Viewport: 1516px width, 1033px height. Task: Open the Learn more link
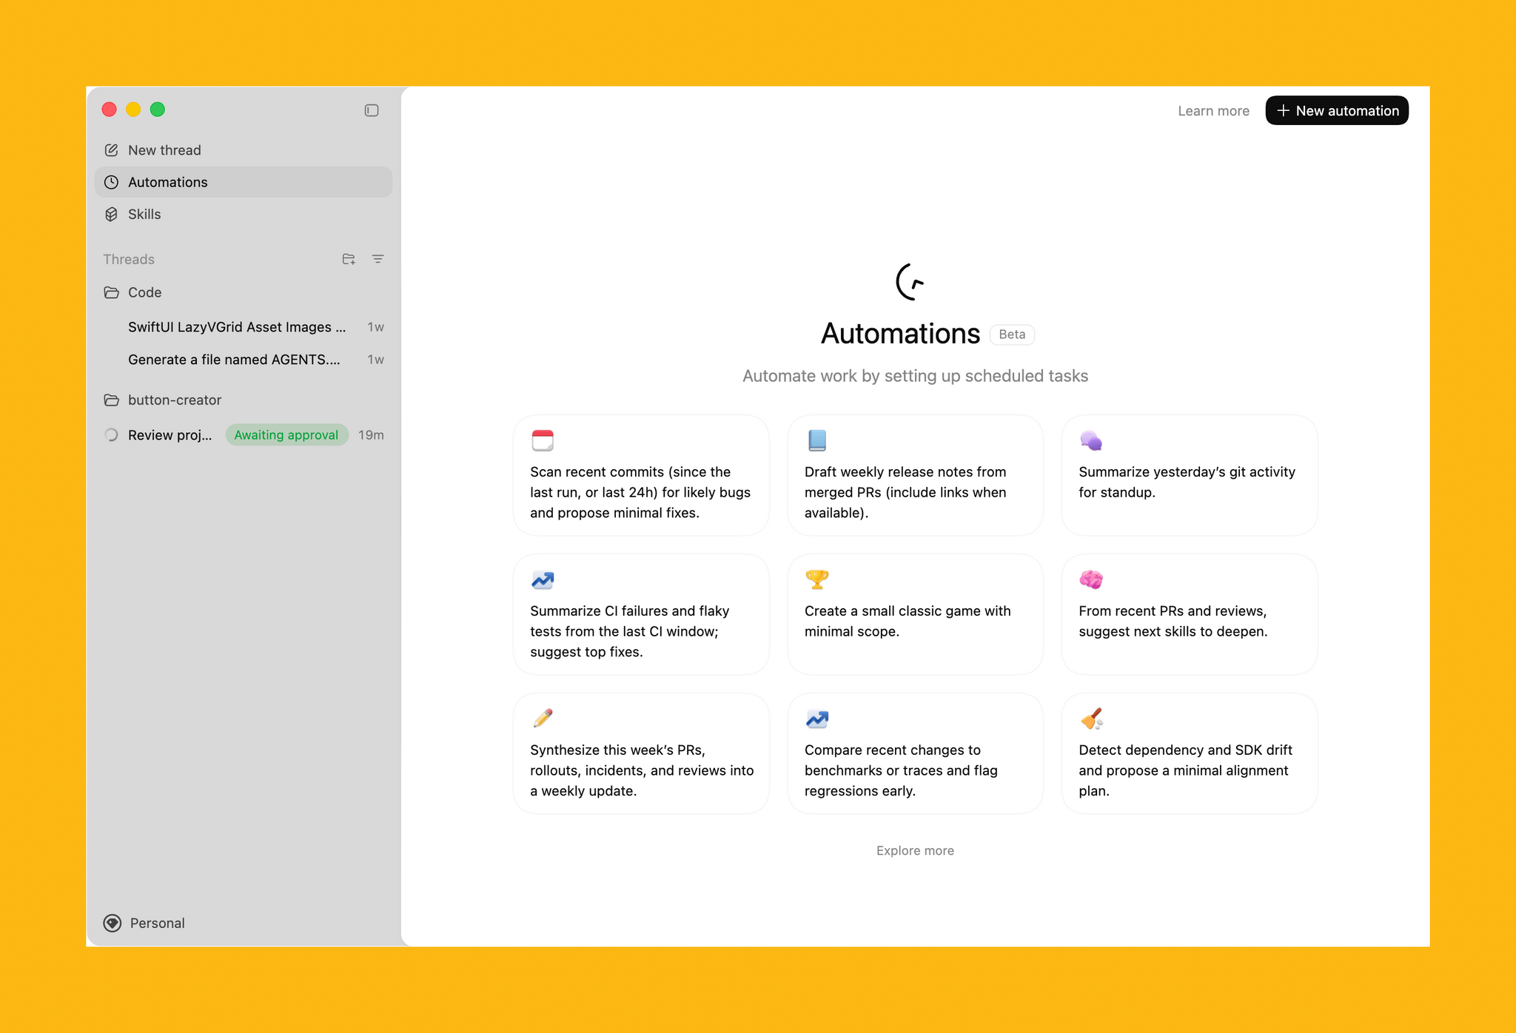click(1213, 110)
